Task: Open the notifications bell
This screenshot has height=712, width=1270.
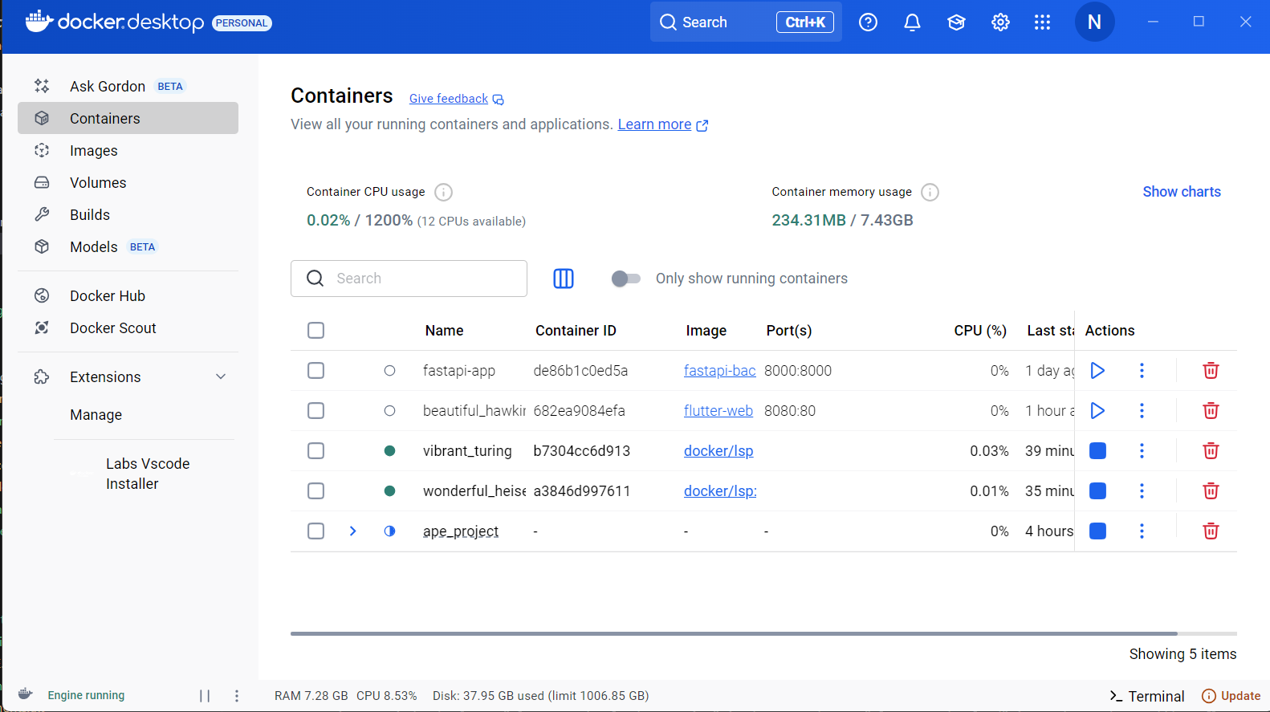Action: click(912, 22)
